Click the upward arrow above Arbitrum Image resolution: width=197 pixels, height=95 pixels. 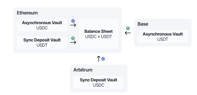tap(99, 59)
